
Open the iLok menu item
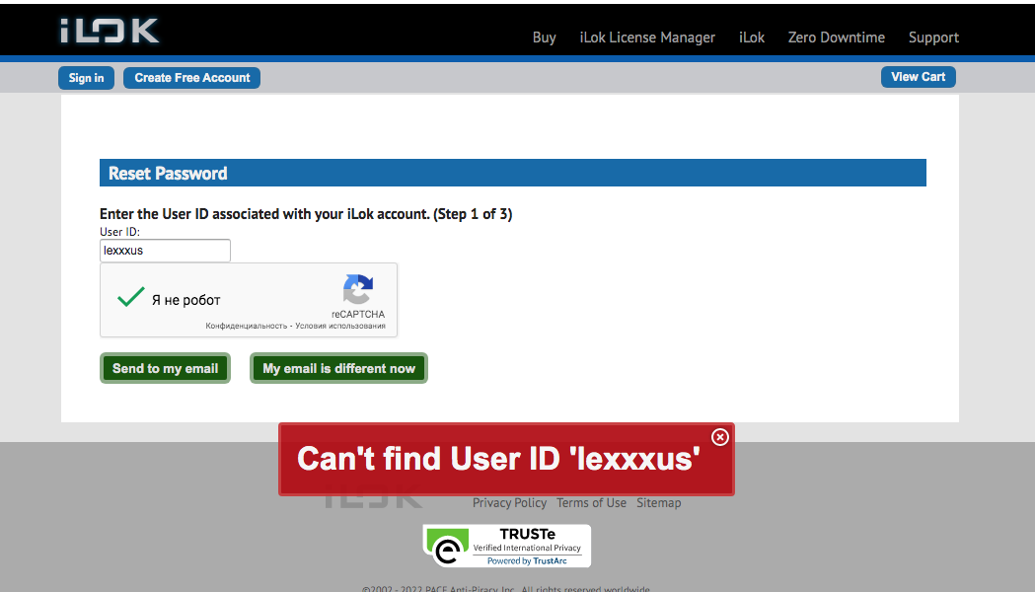point(751,37)
